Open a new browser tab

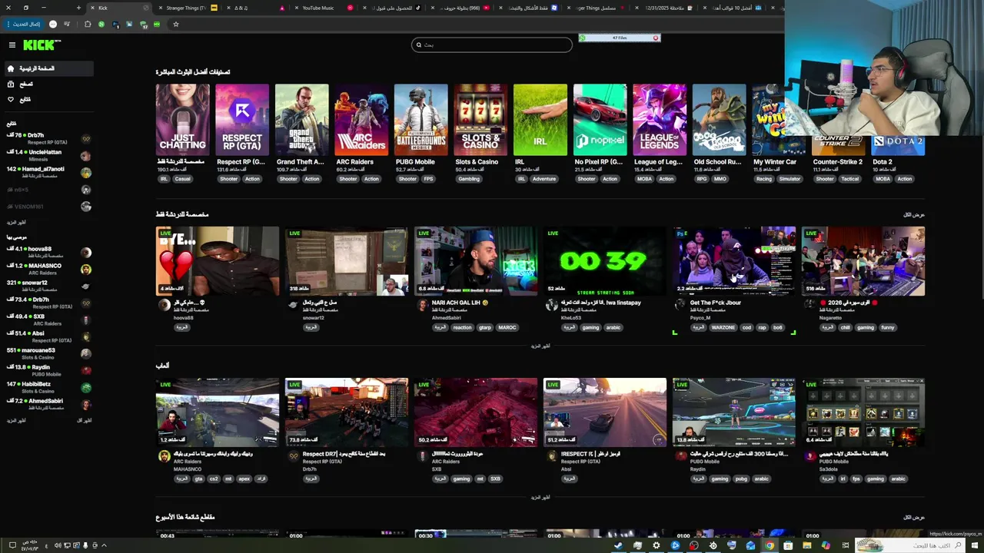78,8
